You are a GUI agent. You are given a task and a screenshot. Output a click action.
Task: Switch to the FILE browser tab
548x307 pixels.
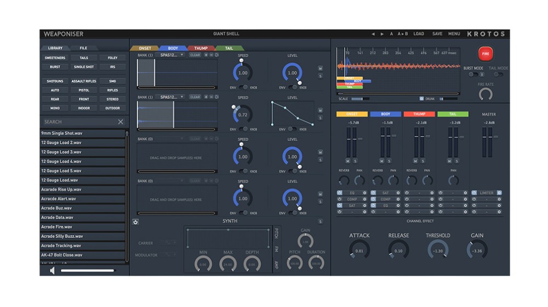83,48
